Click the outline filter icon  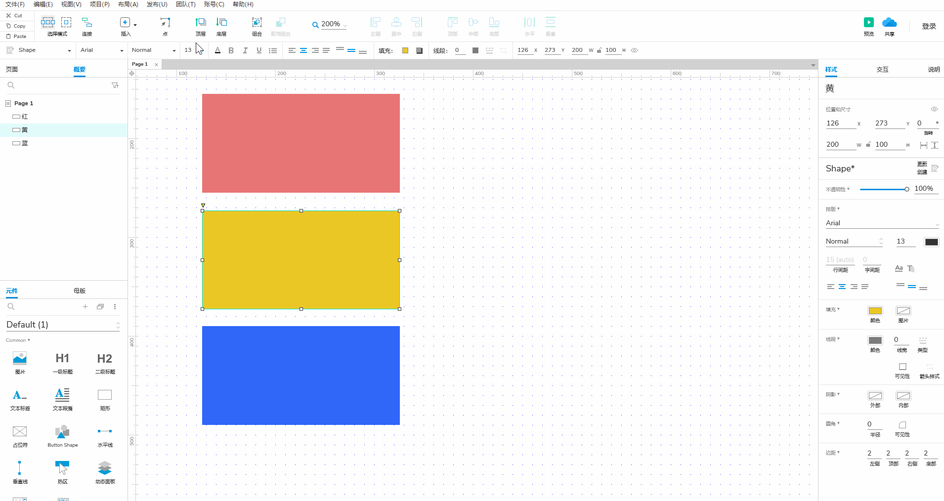(x=115, y=85)
